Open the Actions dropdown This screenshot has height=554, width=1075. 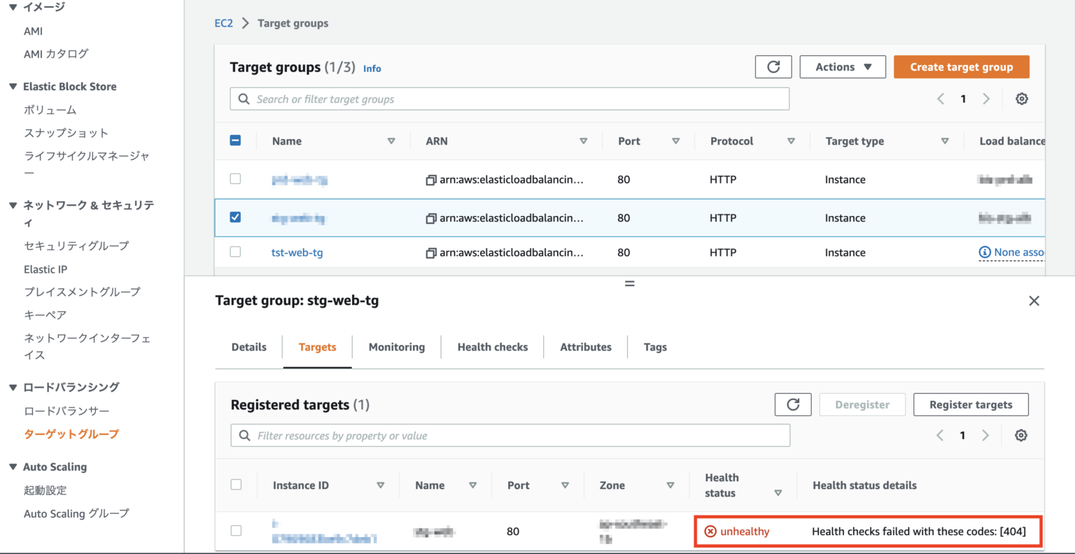843,66
